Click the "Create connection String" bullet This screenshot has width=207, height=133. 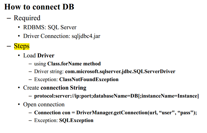pos(55,88)
